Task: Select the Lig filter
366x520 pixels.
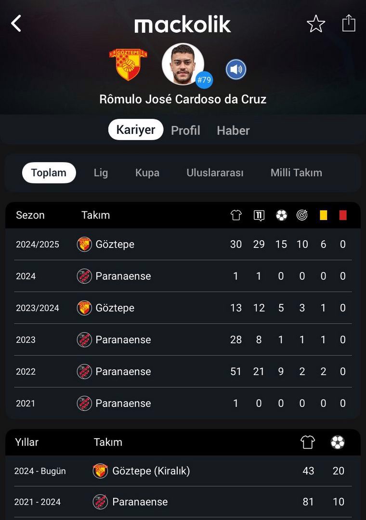Action: [101, 173]
